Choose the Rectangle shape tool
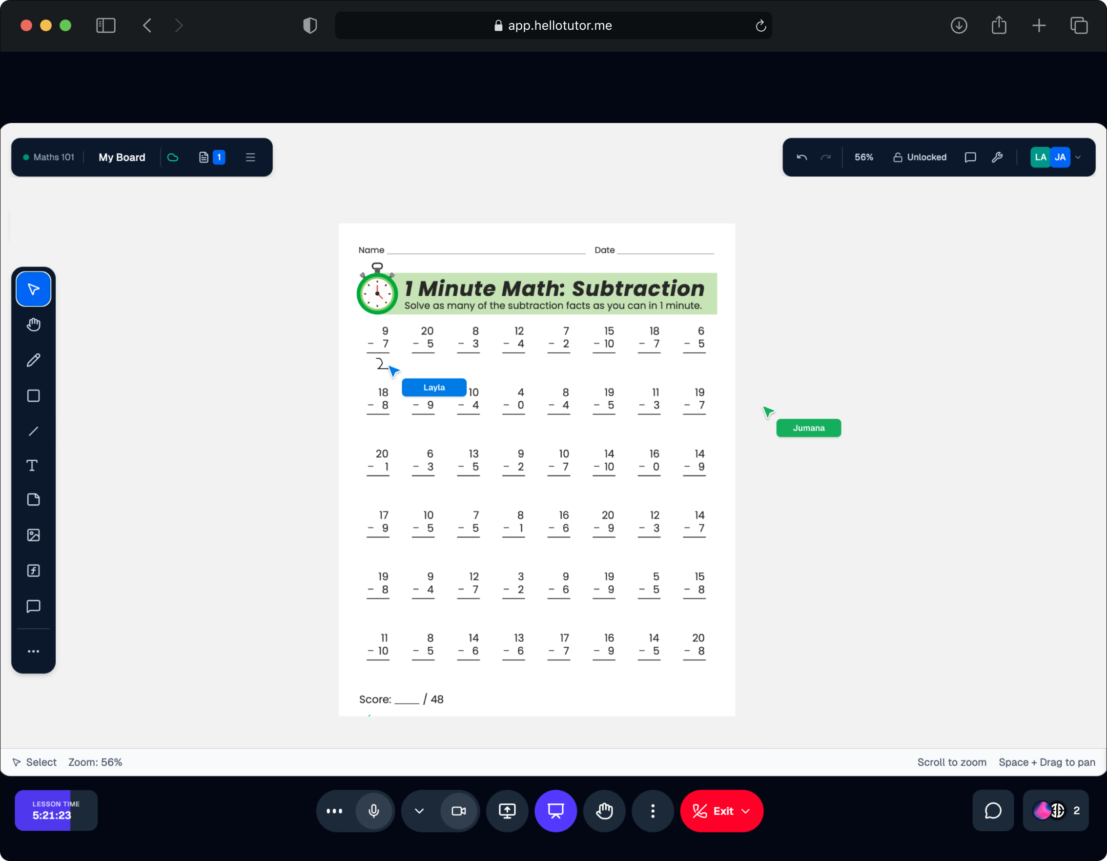The image size is (1107, 861). click(x=34, y=396)
